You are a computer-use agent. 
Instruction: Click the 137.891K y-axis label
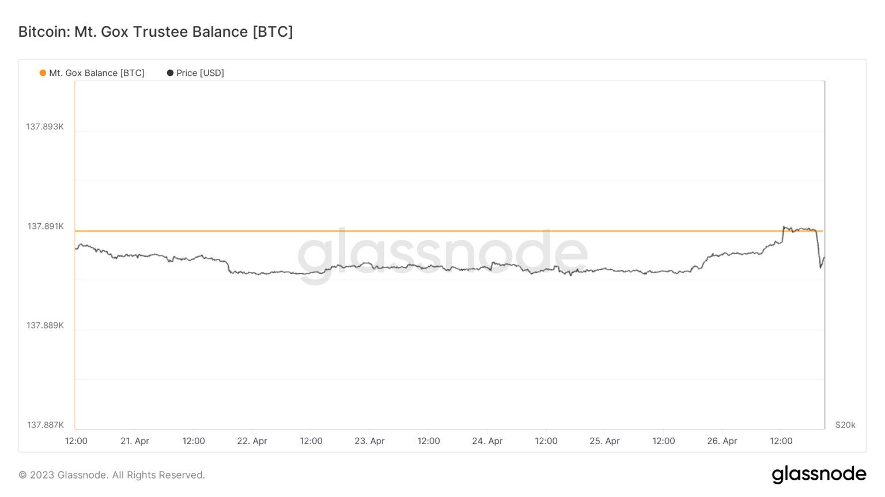pos(46,226)
